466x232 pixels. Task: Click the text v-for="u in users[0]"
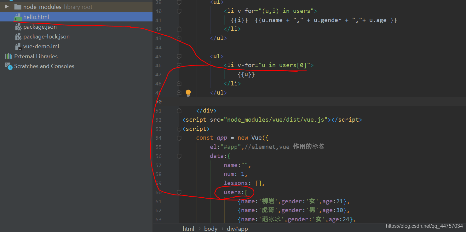pyautogui.click(x=274, y=65)
